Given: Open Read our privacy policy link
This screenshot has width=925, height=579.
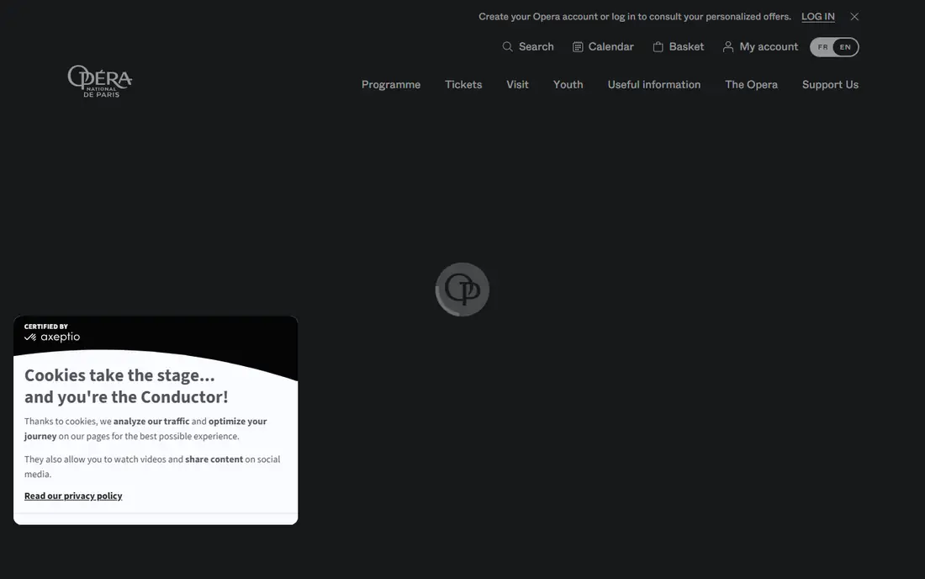Looking at the screenshot, I should (73, 496).
